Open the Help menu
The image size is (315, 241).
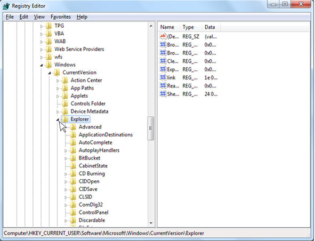82,17
